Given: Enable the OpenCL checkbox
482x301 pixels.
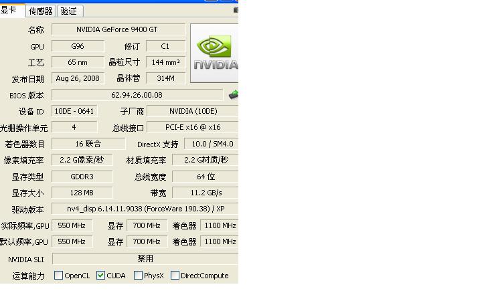Looking at the screenshot, I should coord(58,275).
